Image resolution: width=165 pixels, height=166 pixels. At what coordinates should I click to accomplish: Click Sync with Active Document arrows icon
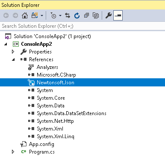click(x=68, y=15)
